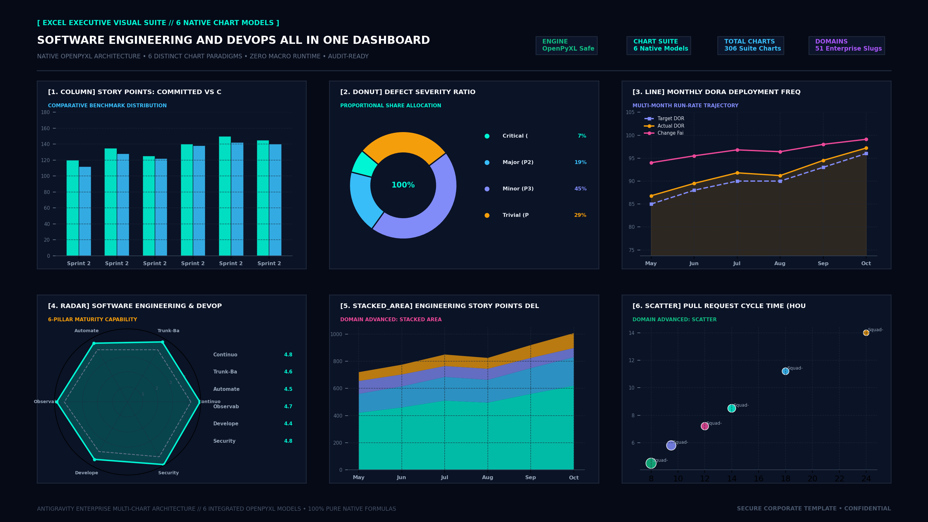The height and width of the screenshot is (522, 928).
Task: Click the Major (P2) blue legend dot
Action: [x=487, y=162]
